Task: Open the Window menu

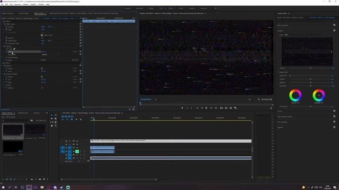Action: 41,4
